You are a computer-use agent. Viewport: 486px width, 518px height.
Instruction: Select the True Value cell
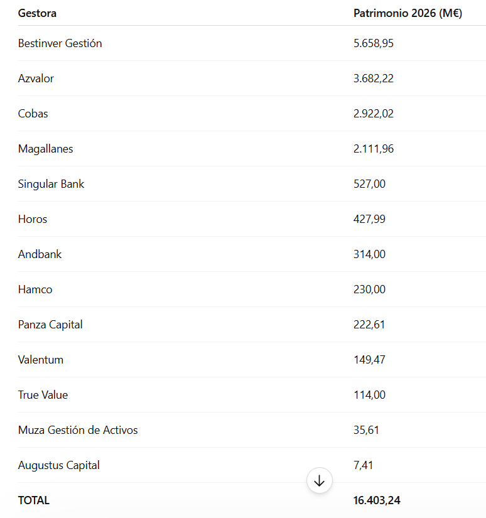tap(43, 395)
